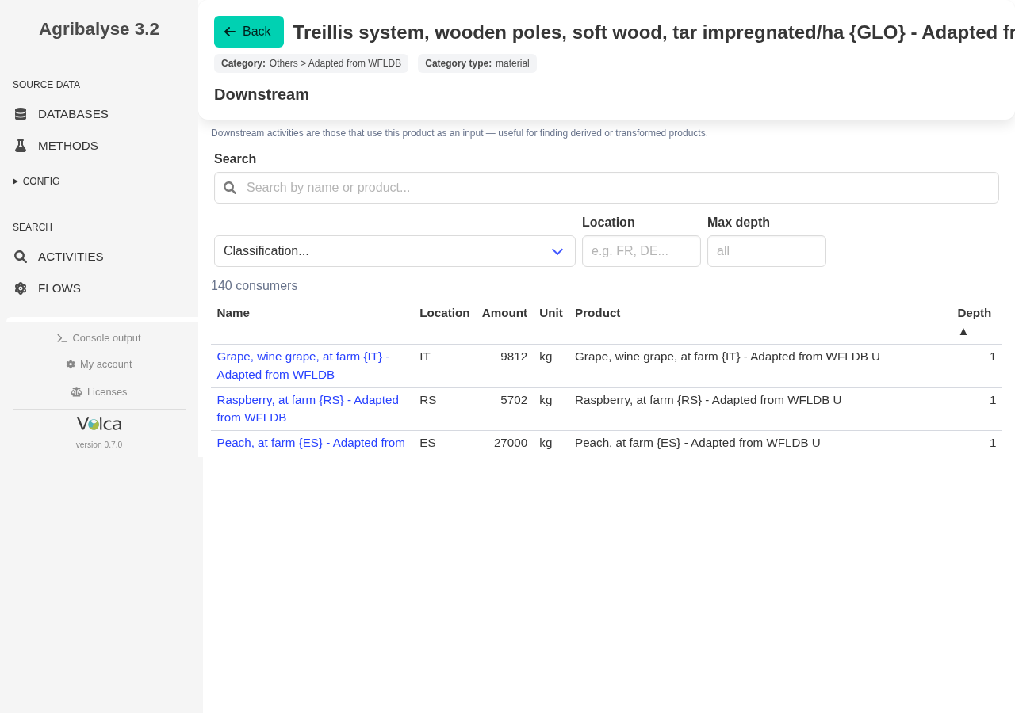Click the Classification dropdown chevron
The width and height of the screenshot is (1015, 713).
[557, 252]
